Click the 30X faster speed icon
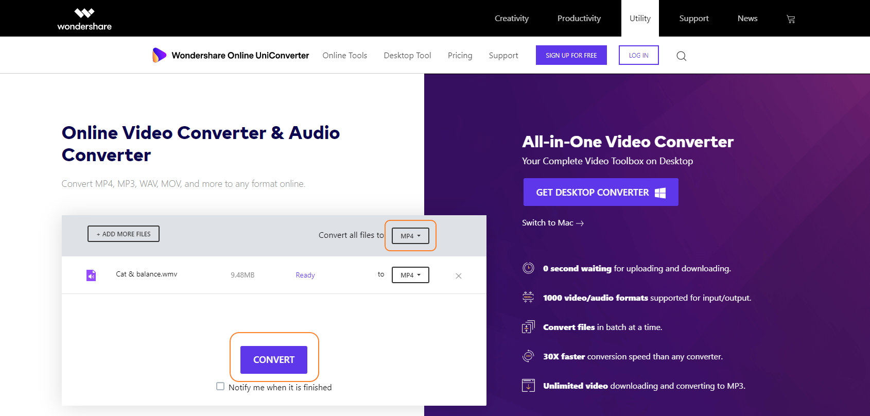 528,356
